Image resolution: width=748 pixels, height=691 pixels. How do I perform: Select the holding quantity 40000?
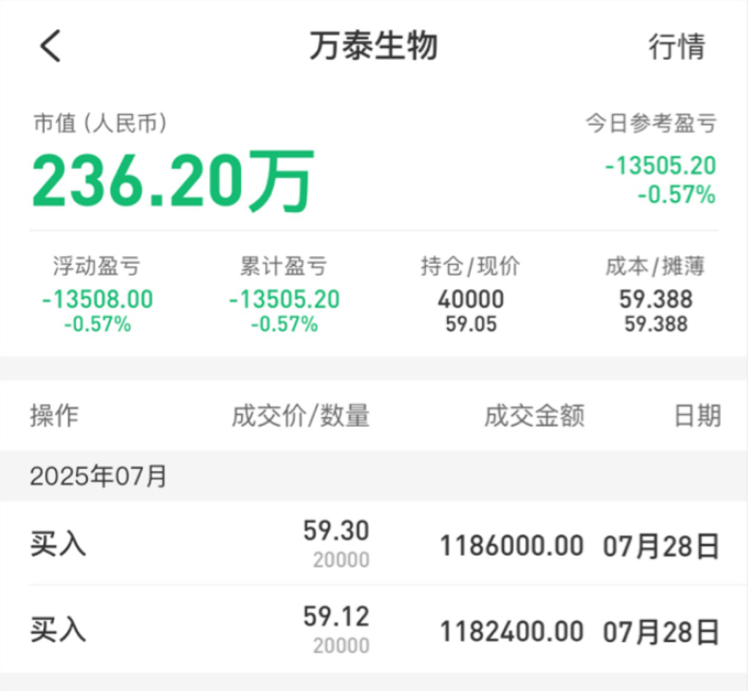coord(471,299)
